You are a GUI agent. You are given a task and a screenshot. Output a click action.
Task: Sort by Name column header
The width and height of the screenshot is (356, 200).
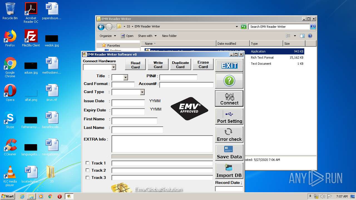(178, 44)
